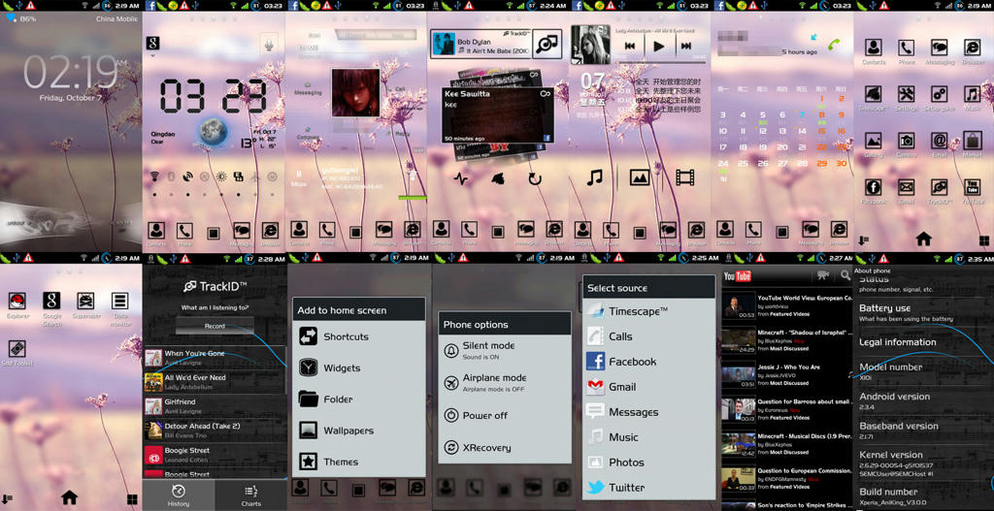Choose Messages in Select source list

pos(649,412)
